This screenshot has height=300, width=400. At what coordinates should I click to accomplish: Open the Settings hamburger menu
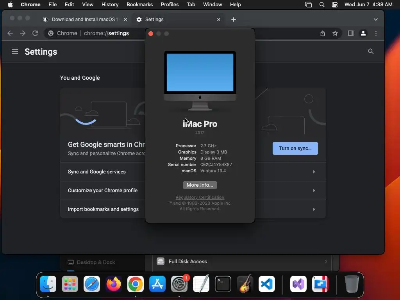tap(15, 52)
